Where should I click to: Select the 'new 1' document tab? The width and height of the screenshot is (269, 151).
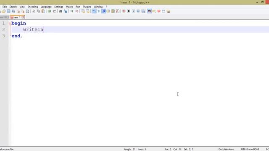[17, 17]
